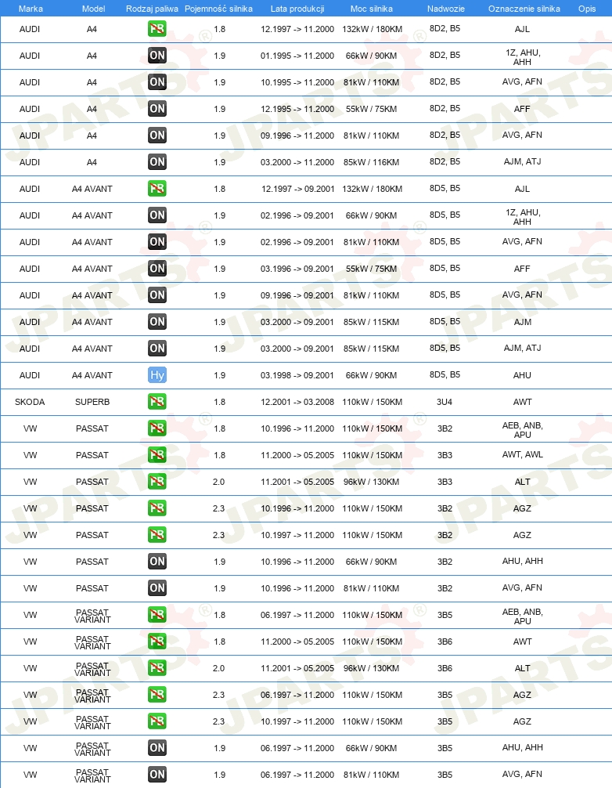612x788 pixels.
Task: Click SUPERB model text
Action: (x=92, y=402)
